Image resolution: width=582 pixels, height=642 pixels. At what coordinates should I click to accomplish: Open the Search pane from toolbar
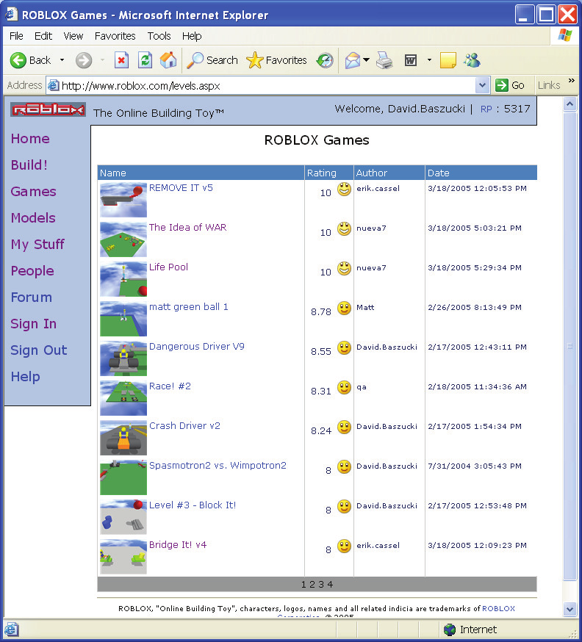(x=212, y=60)
